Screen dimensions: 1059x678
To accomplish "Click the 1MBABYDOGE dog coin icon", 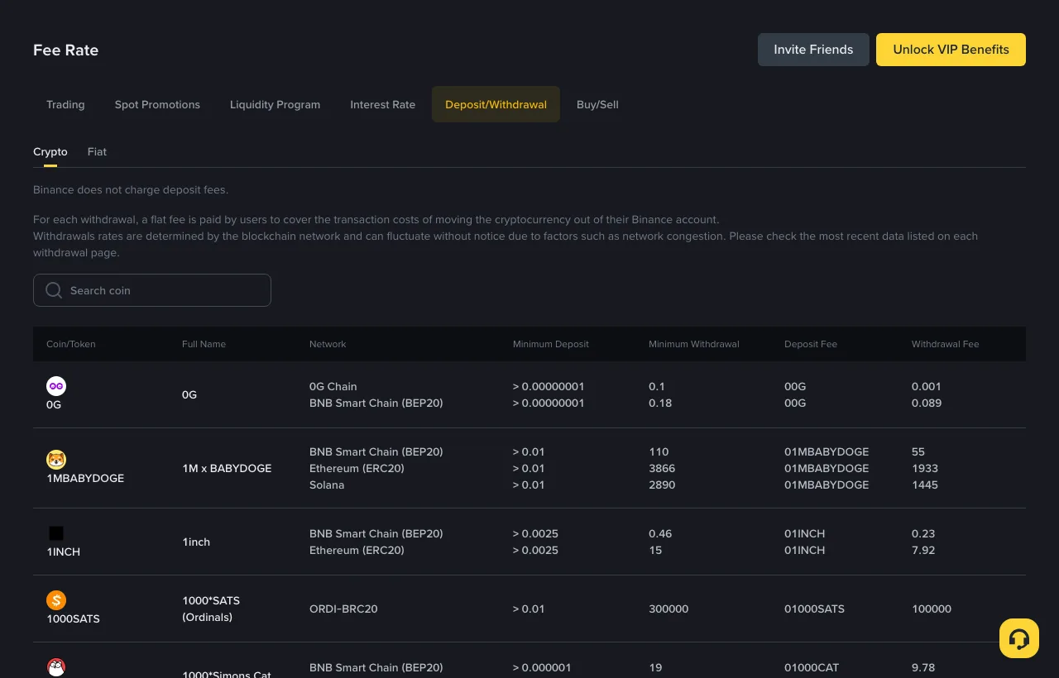I will (56, 460).
